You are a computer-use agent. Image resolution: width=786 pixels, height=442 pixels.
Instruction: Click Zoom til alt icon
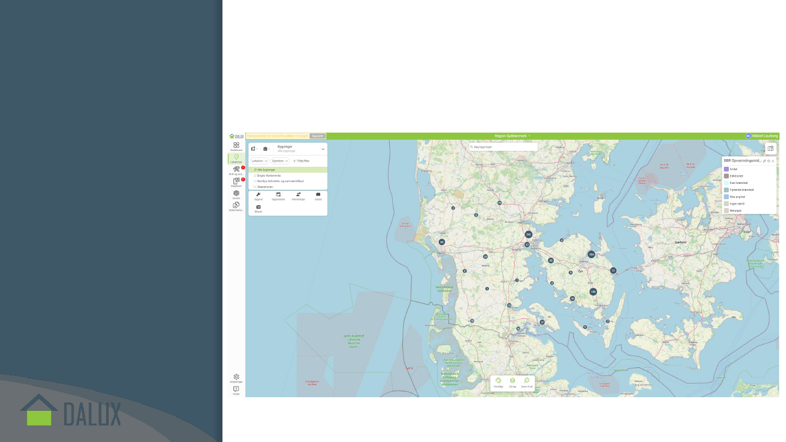point(527,381)
